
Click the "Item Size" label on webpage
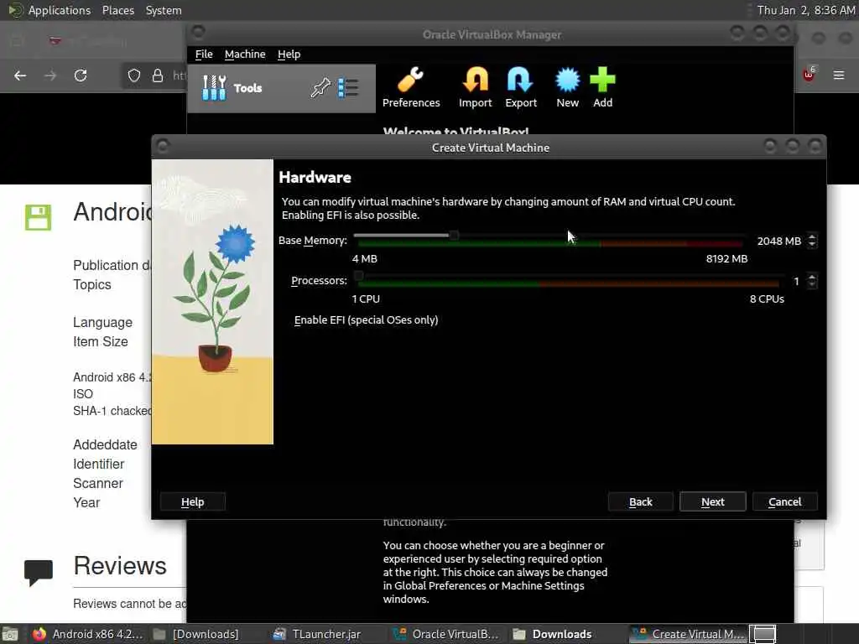tap(101, 342)
